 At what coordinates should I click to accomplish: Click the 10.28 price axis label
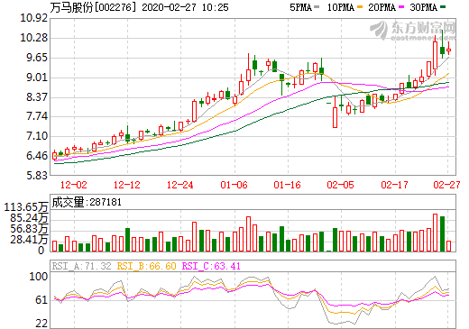33,38
